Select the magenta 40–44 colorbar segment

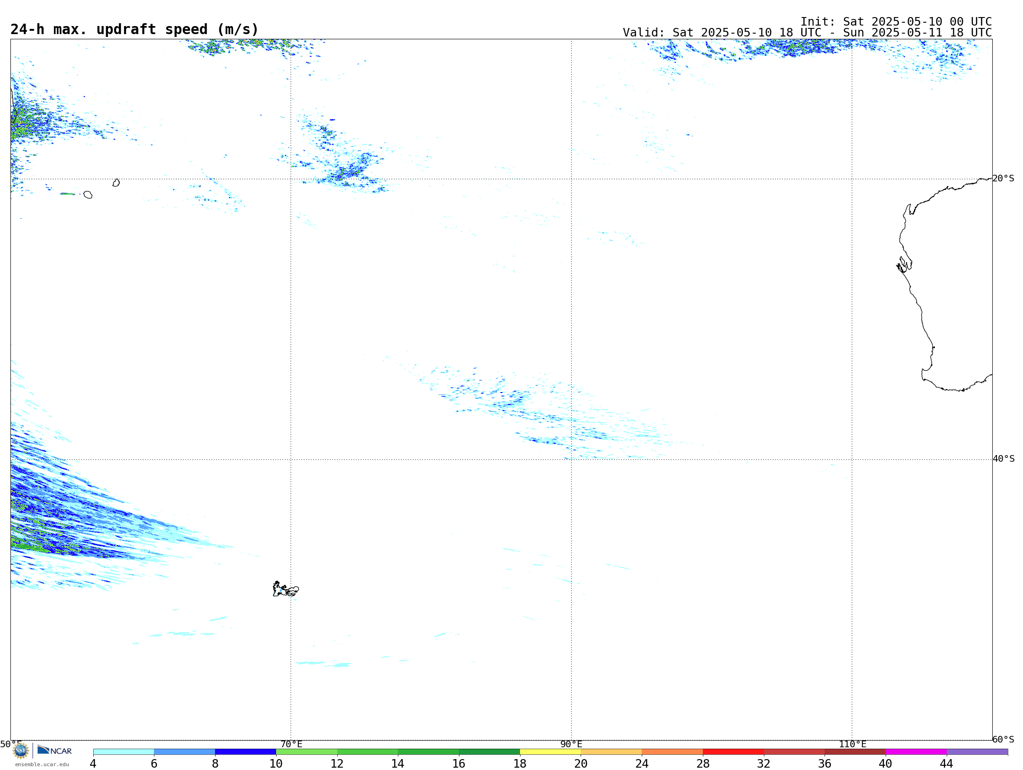(x=916, y=752)
